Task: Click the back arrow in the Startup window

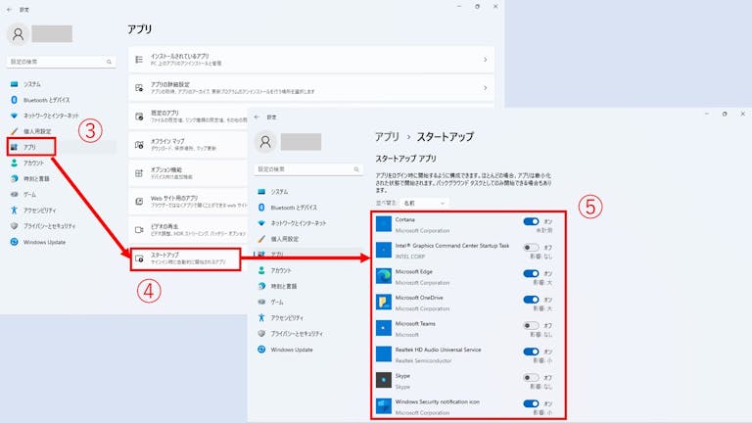Action: [257, 117]
